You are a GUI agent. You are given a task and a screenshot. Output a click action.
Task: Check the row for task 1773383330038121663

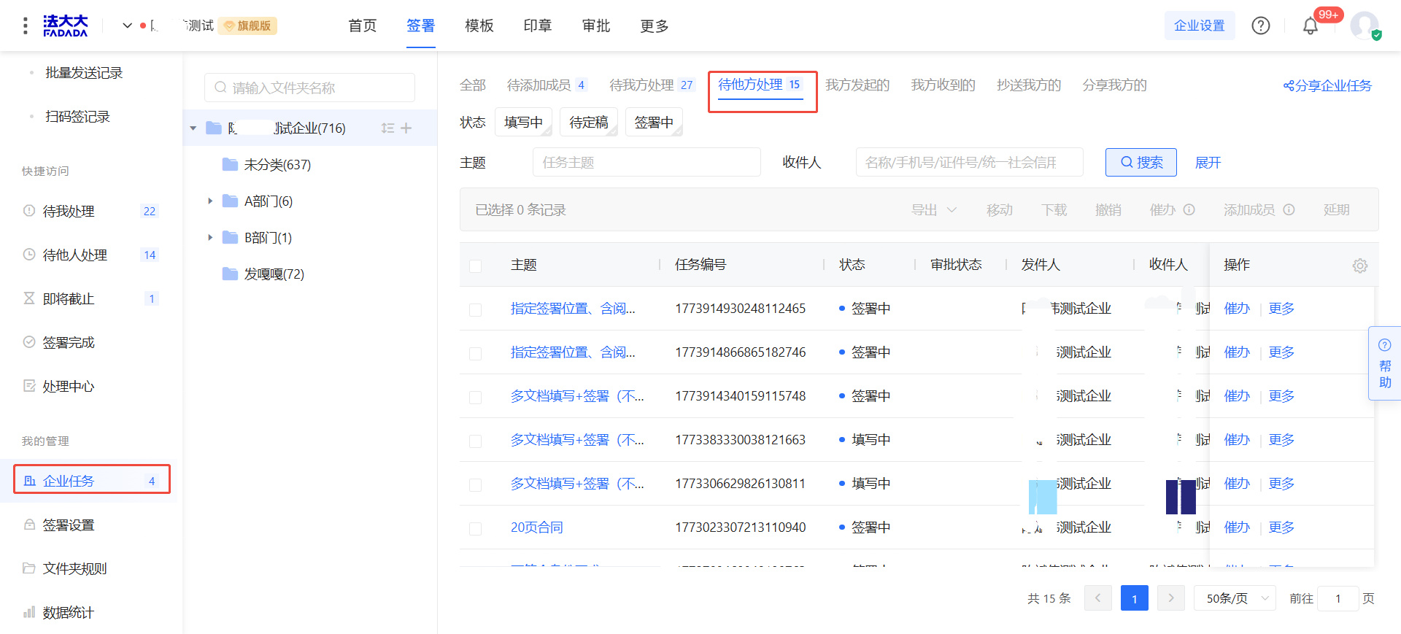pyautogui.click(x=476, y=441)
